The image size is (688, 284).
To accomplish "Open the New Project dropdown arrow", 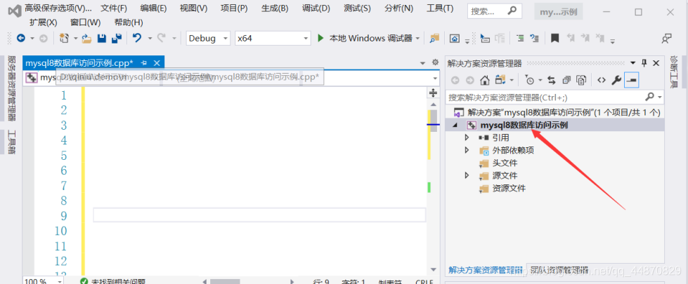I will point(75,39).
